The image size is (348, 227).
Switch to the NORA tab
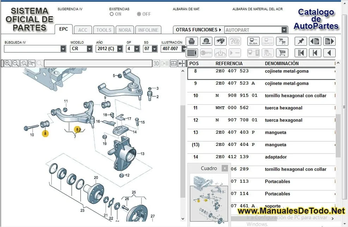125,30
